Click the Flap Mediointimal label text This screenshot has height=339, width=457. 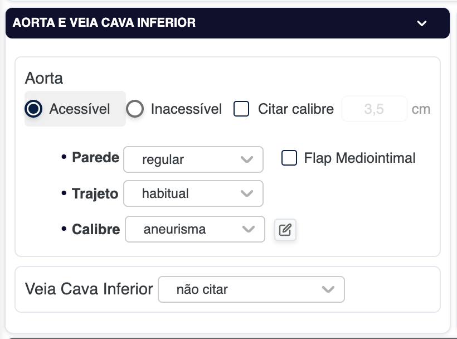[359, 158]
